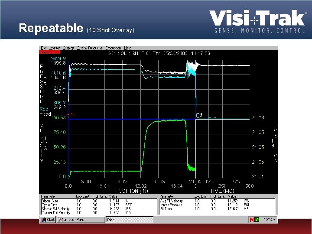Select the Plot taskbar button
This screenshot has height=234, width=312.
[130, 220]
